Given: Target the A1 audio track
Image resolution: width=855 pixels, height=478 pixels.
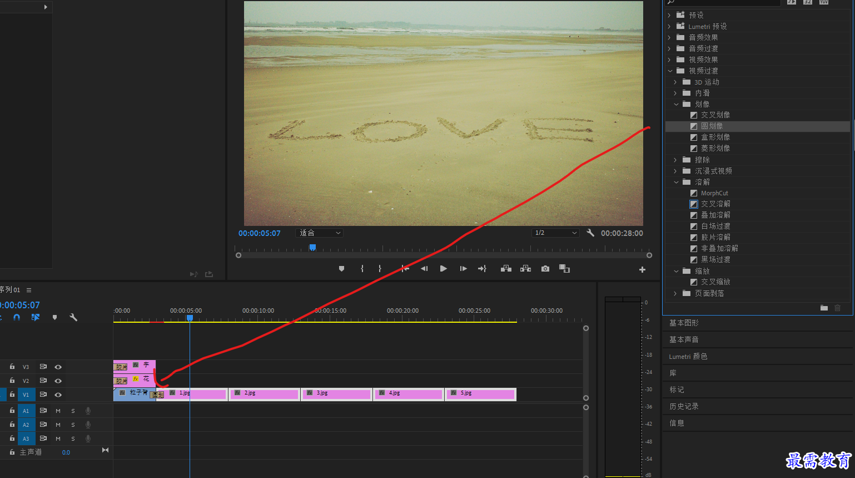Looking at the screenshot, I should (x=26, y=411).
